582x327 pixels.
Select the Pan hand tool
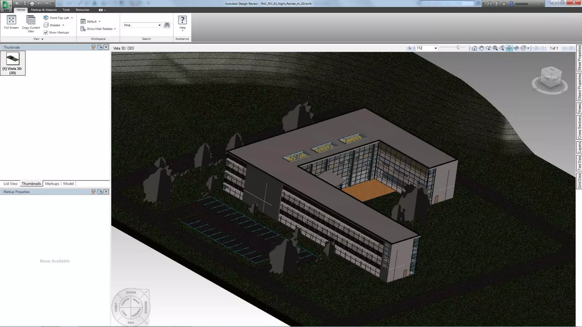pos(481,48)
